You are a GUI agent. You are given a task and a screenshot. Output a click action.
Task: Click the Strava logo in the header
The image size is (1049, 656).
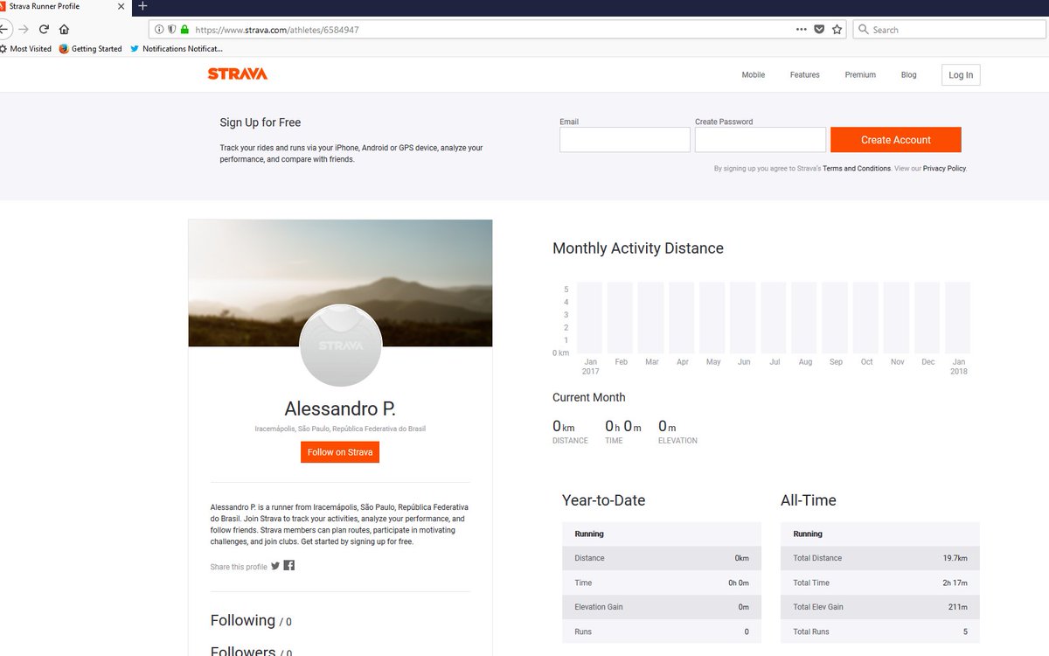[237, 74]
